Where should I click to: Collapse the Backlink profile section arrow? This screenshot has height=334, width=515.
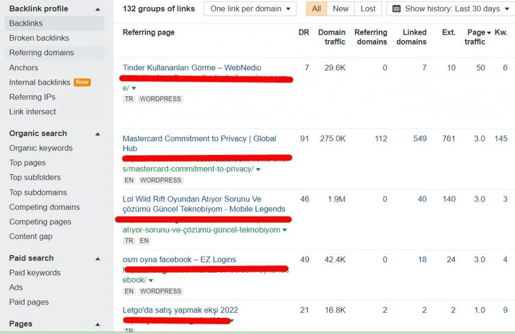pyautogui.click(x=98, y=9)
